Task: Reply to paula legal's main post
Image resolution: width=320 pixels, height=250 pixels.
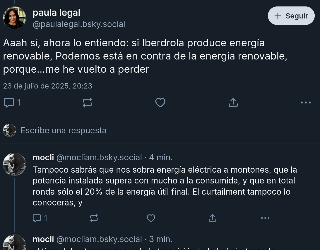Action: click(x=9, y=103)
